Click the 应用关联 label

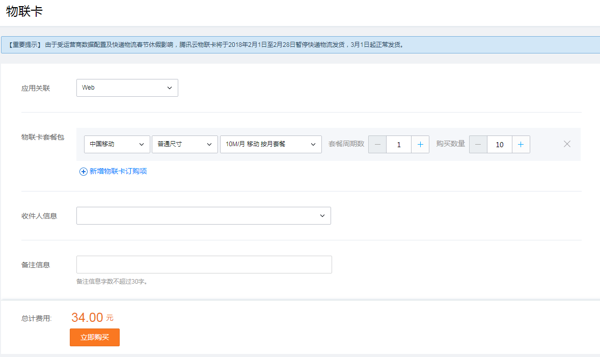tap(36, 89)
